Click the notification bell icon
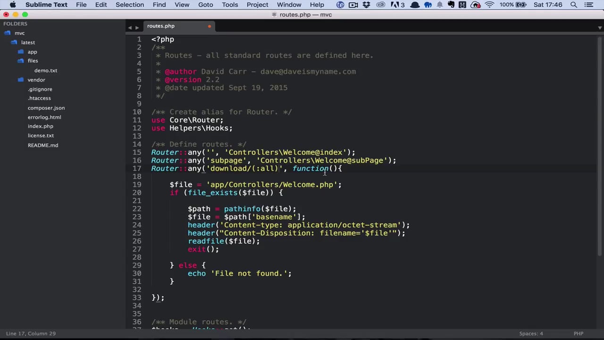The height and width of the screenshot is (340, 604). 440,5
